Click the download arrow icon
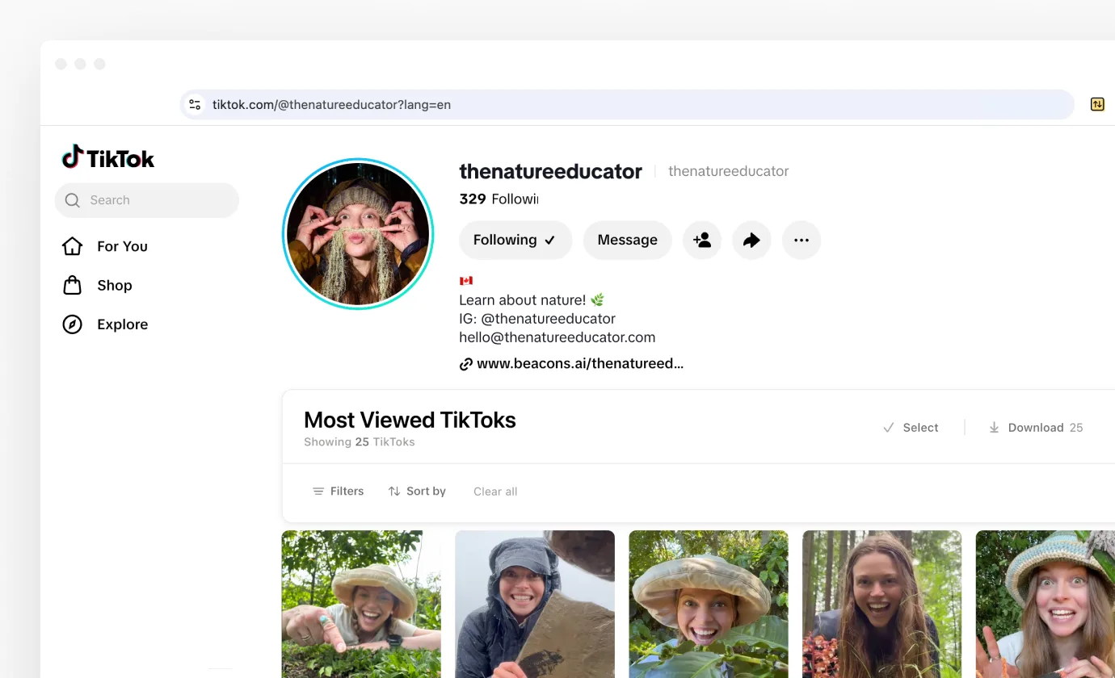The height and width of the screenshot is (678, 1115). tap(995, 428)
